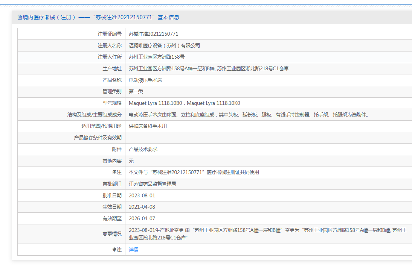Click the 注册人住所 label
412x265 pixels.
click(x=110, y=57)
